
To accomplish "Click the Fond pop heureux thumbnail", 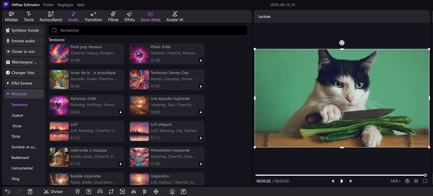I will coord(59,54).
